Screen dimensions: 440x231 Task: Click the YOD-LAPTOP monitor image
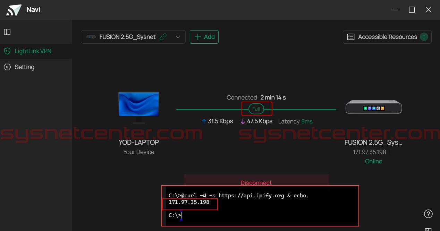[x=139, y=108]
